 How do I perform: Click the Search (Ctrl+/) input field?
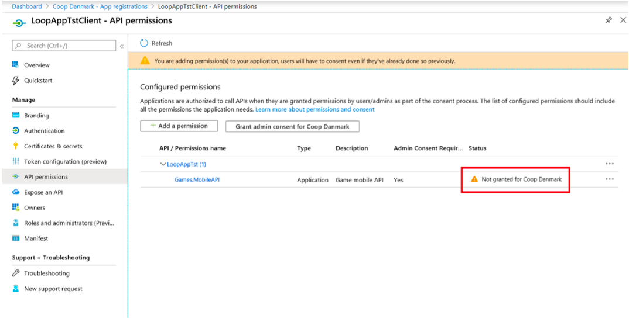click(64, 46)
